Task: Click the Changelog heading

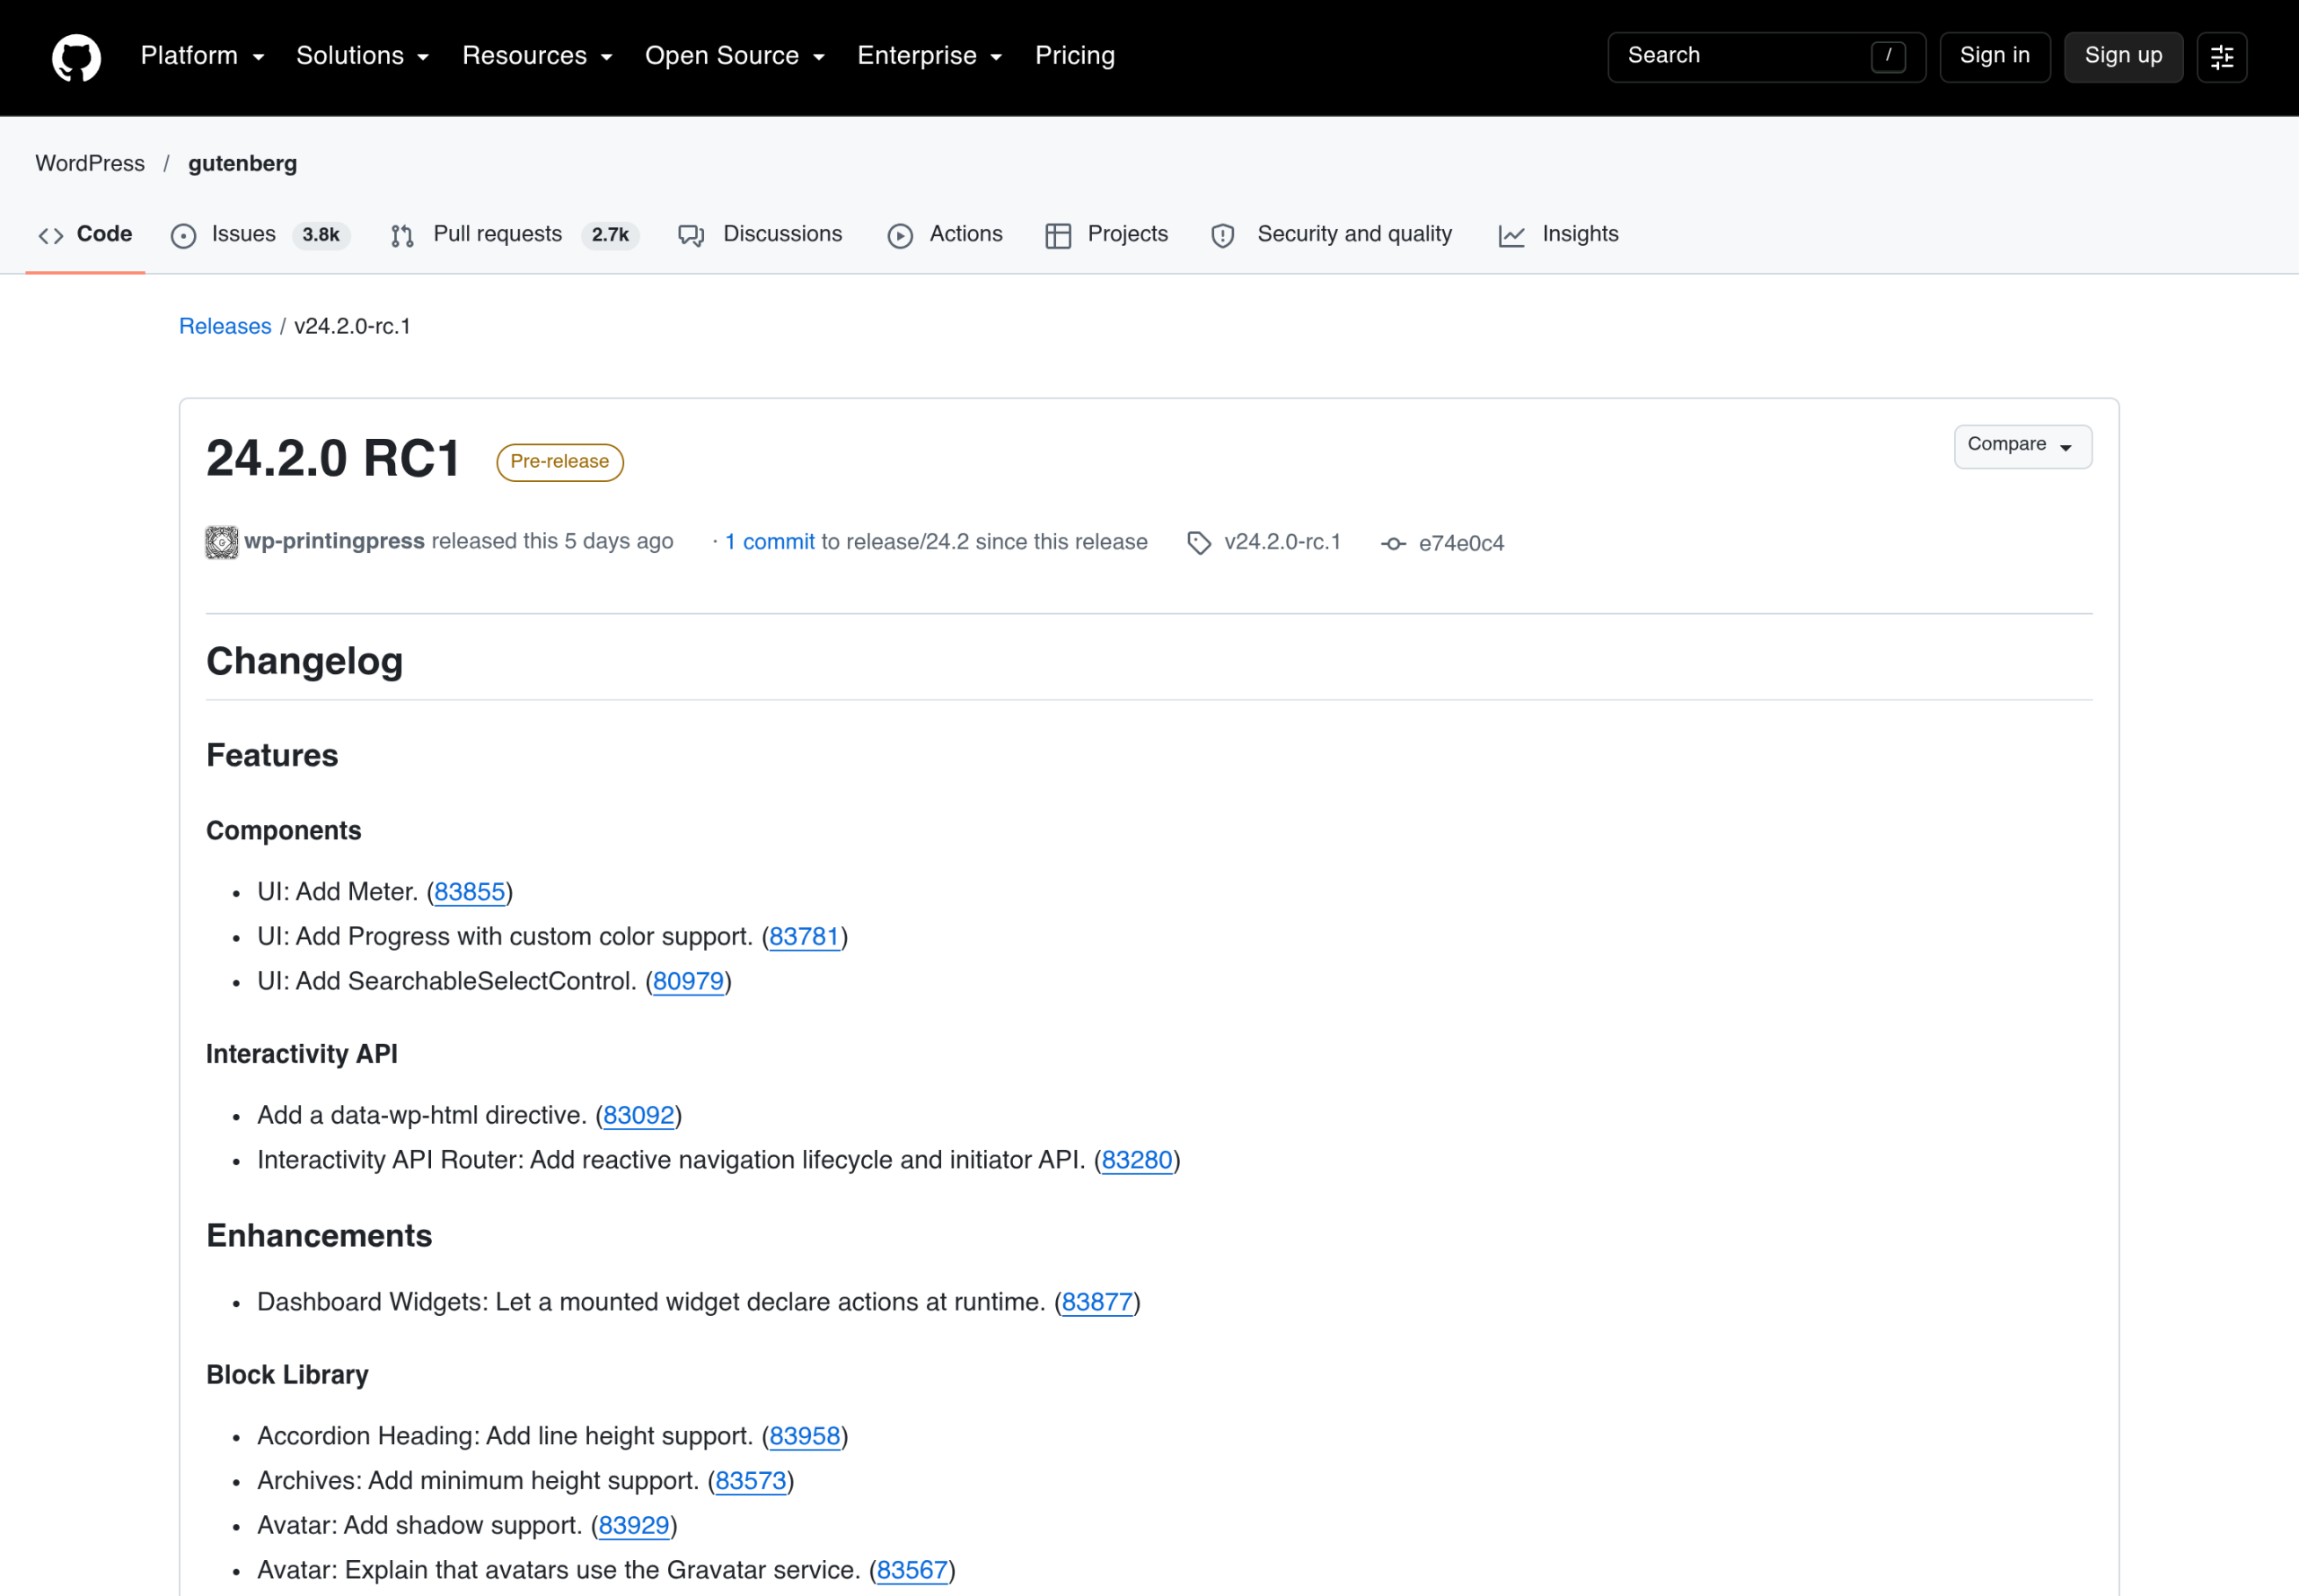Action: [304, 662]
